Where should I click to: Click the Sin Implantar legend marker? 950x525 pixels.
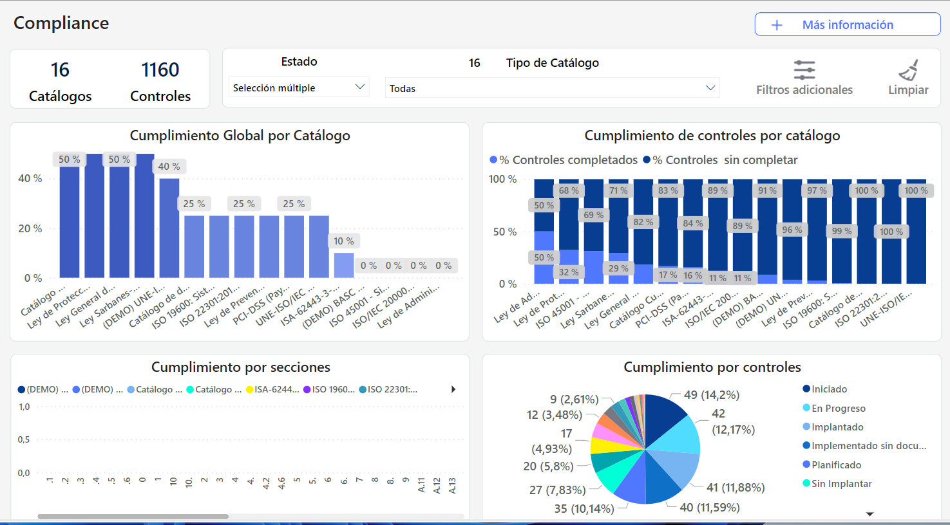coord(806,483)
